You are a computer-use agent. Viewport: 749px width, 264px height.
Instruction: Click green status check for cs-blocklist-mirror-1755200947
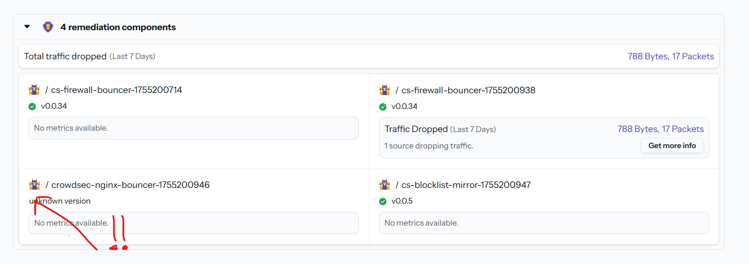pos(383,202)
